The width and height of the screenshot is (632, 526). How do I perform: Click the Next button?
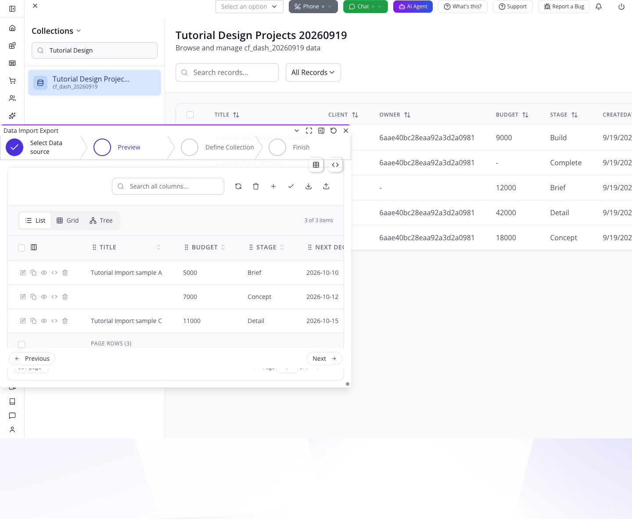[x=324, y=359]
